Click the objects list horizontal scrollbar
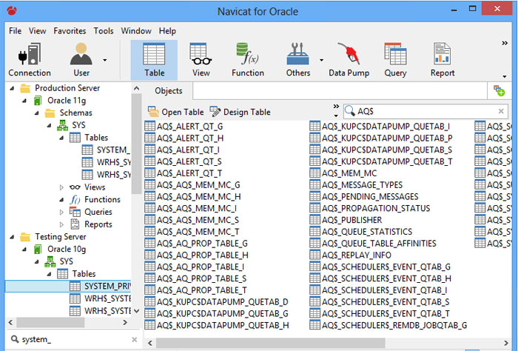This screenshot has height=351, width=518. (270, 343)
